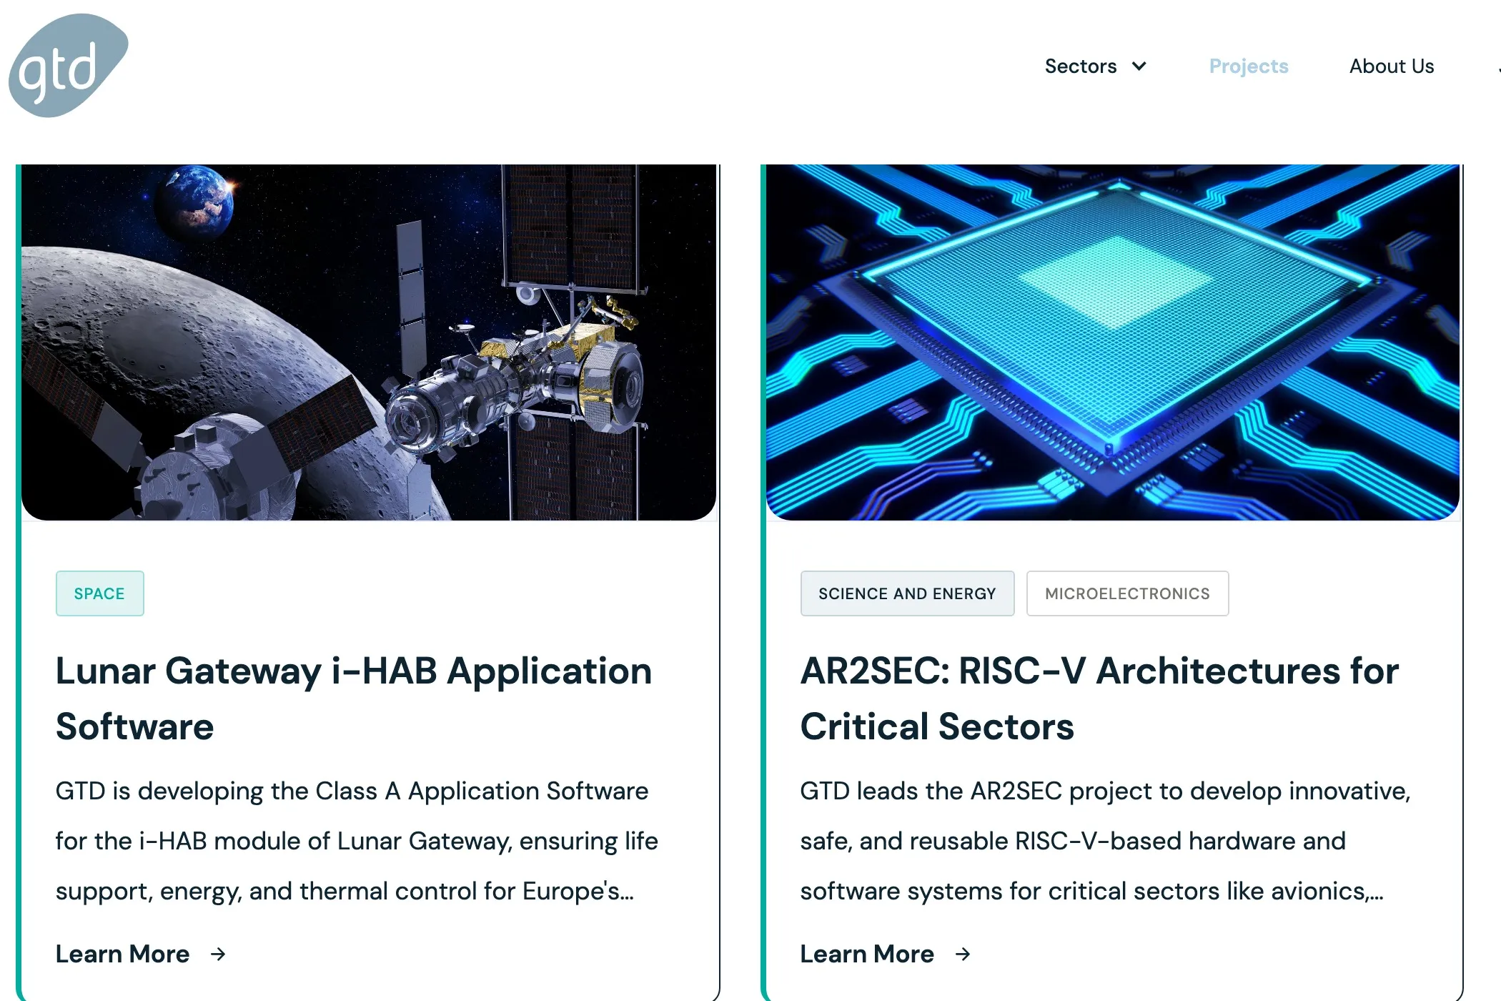The width and height of the screenshot is (1501, 1001).
Task: Select the MICROELECTRONICS tag
Action: [x=1127, y=593]
